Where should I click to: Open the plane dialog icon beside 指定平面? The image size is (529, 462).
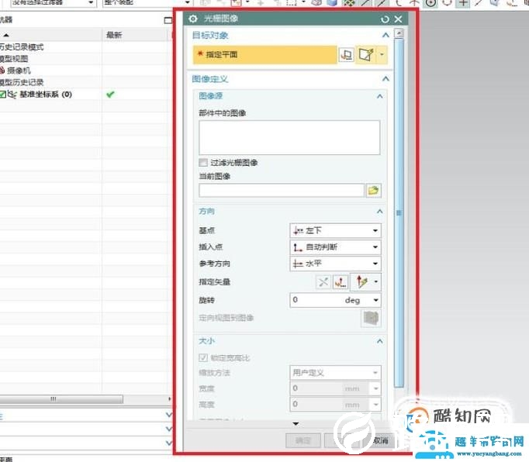click(347, 54)
